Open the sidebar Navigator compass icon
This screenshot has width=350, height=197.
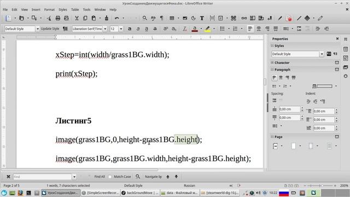click(346, 76)
